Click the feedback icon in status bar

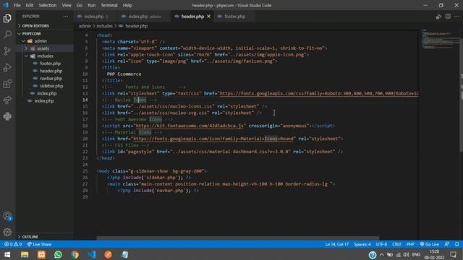447,244
